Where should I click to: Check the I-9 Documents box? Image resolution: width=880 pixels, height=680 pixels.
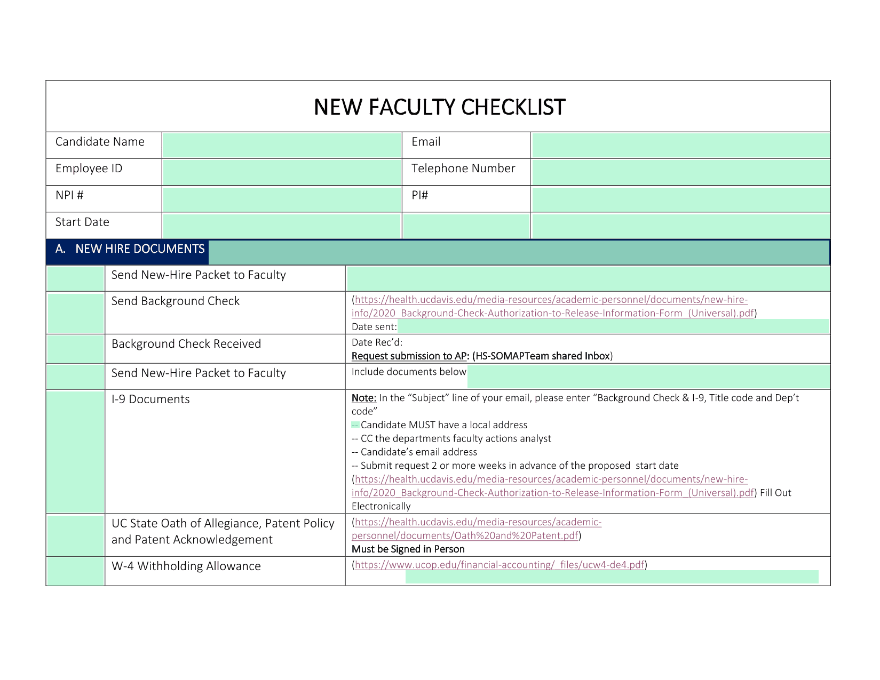point(75,451)
